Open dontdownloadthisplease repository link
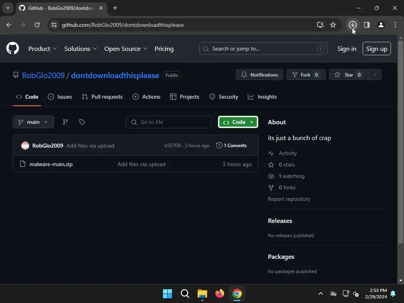Viewport: 404px width, 303px height. (115, 75)
